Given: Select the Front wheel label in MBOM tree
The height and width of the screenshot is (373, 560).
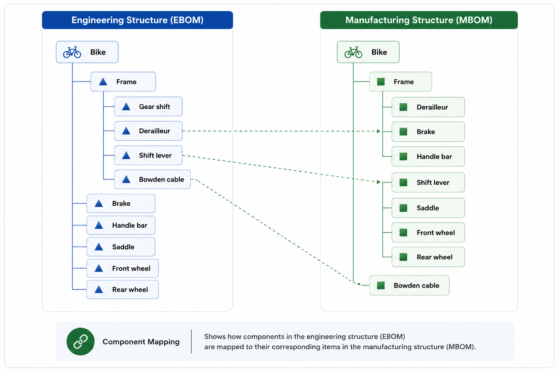Looking at the screenshot, I should click(436, 232).
